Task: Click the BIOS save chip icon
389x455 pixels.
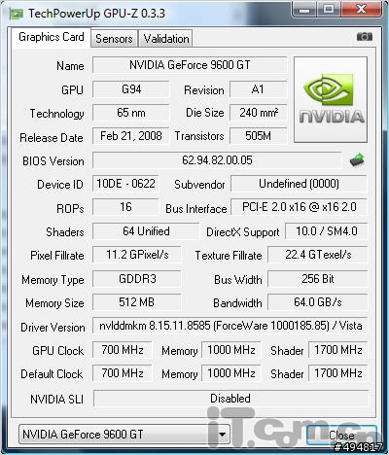Action: tap(357, 159)
